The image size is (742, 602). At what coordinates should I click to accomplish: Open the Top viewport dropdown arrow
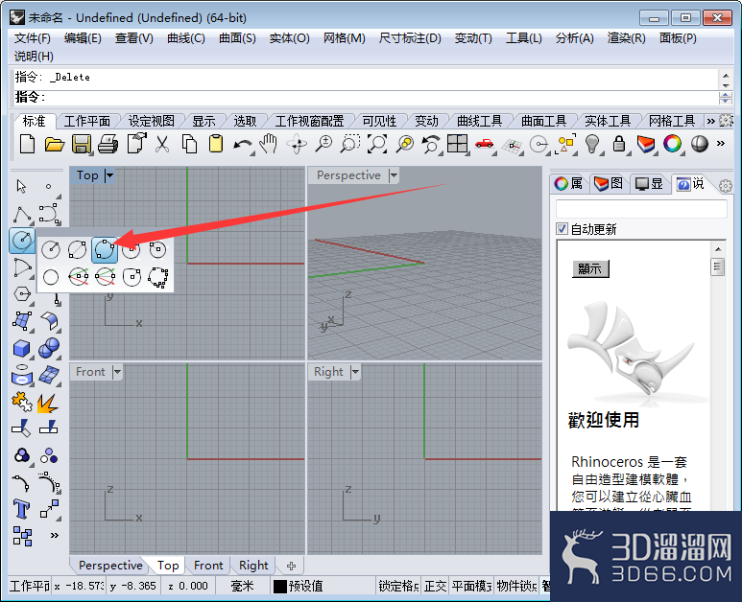tap(109, 175)
